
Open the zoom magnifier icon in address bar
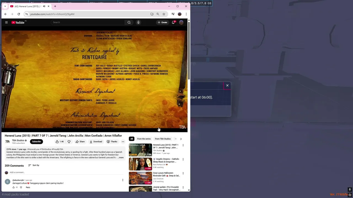(158, 14)
